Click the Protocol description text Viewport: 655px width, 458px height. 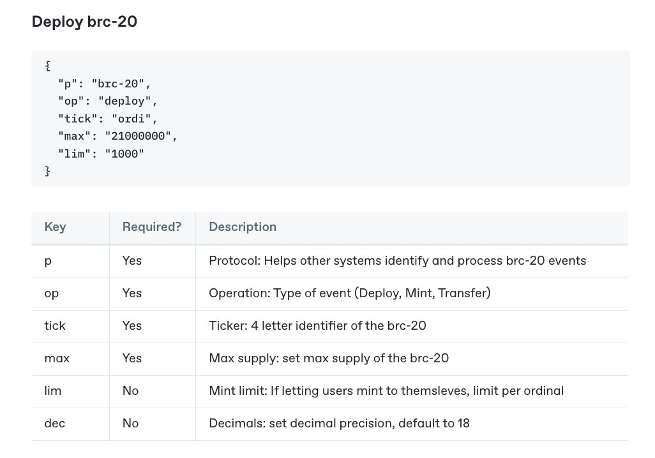coord(397,261)
